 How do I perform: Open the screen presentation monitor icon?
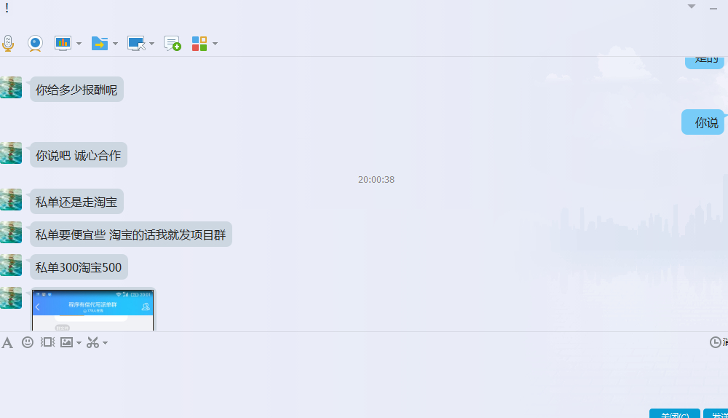tap(63, 43)
